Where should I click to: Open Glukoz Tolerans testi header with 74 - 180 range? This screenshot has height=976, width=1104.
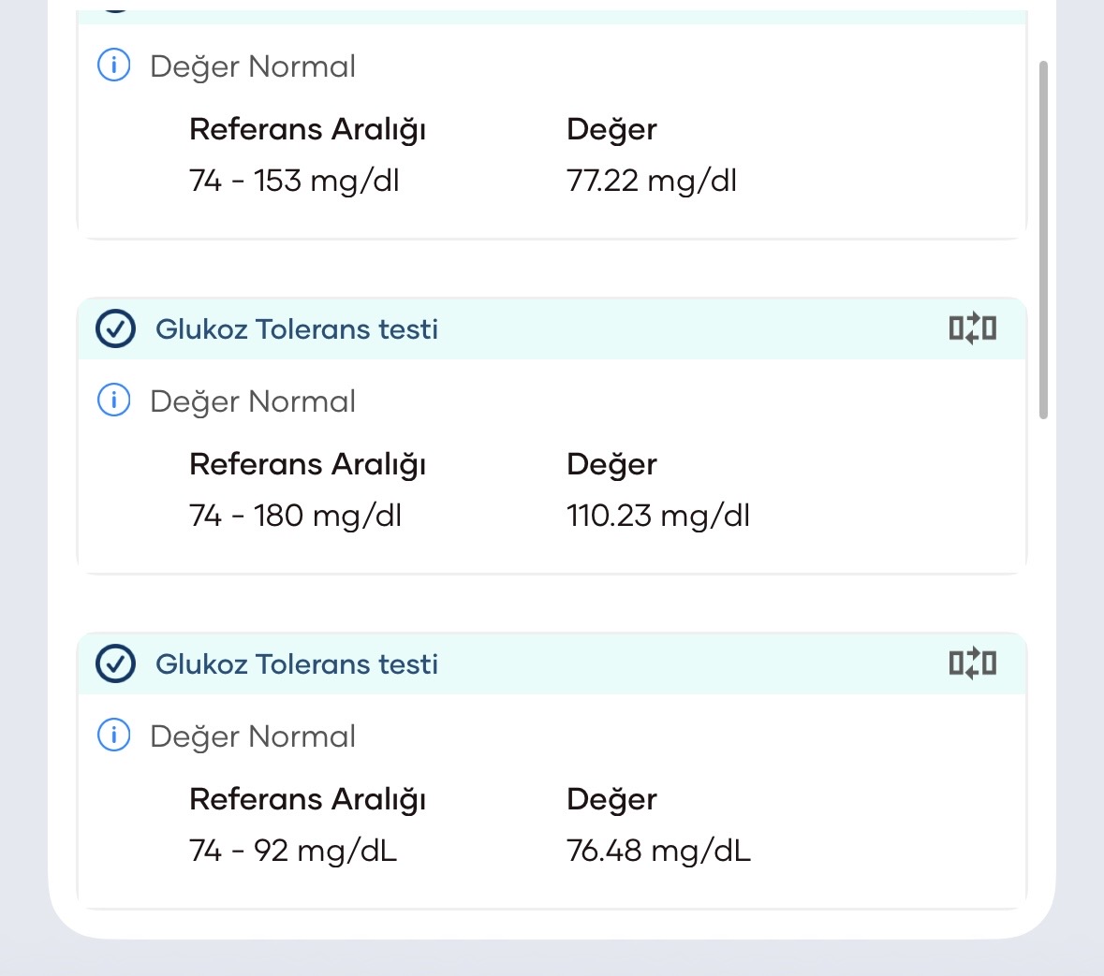point(297,329)
